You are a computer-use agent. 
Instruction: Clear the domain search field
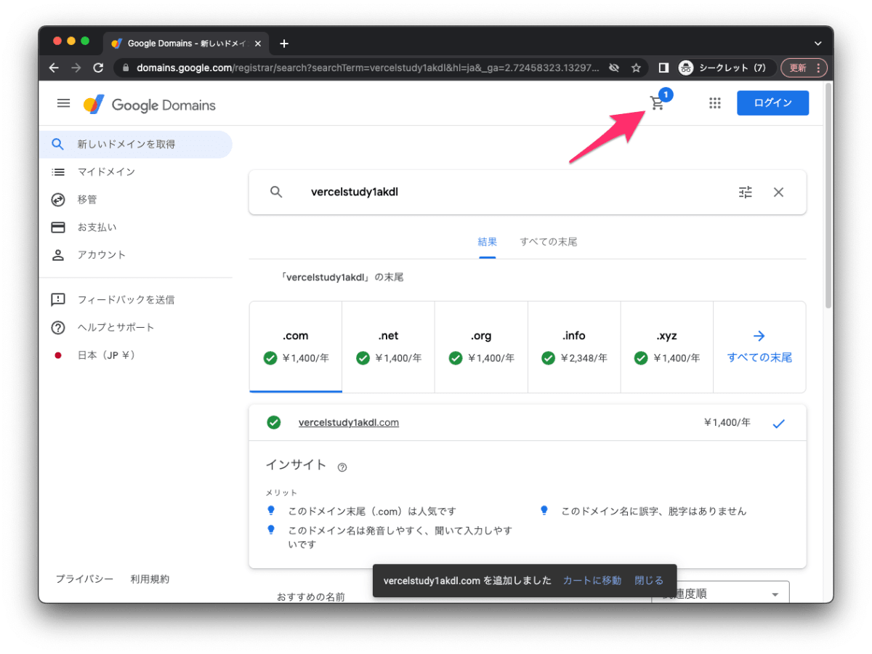click(x=778, y=193)
